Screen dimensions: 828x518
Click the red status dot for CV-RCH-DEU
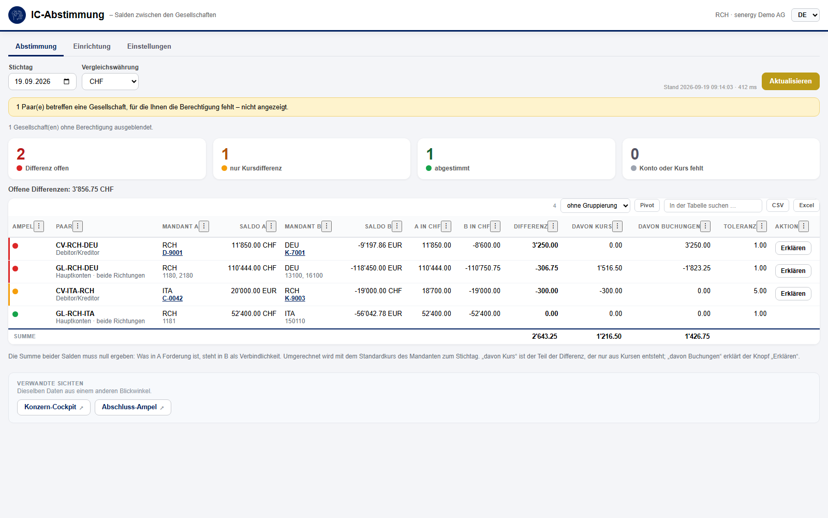16,246
